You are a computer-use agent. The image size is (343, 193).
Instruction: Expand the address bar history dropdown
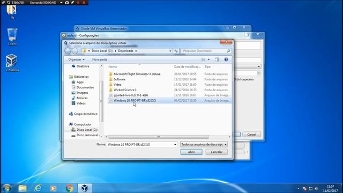coord(170,51)
